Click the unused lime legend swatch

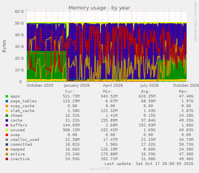7,130
